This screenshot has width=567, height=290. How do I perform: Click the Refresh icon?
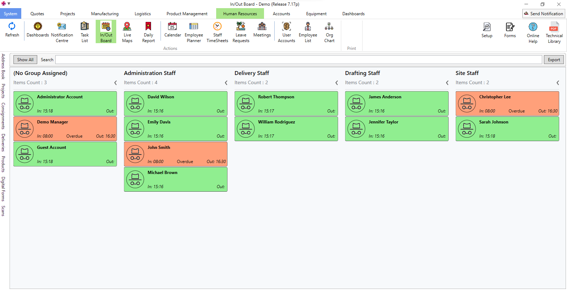coord(12,30)
